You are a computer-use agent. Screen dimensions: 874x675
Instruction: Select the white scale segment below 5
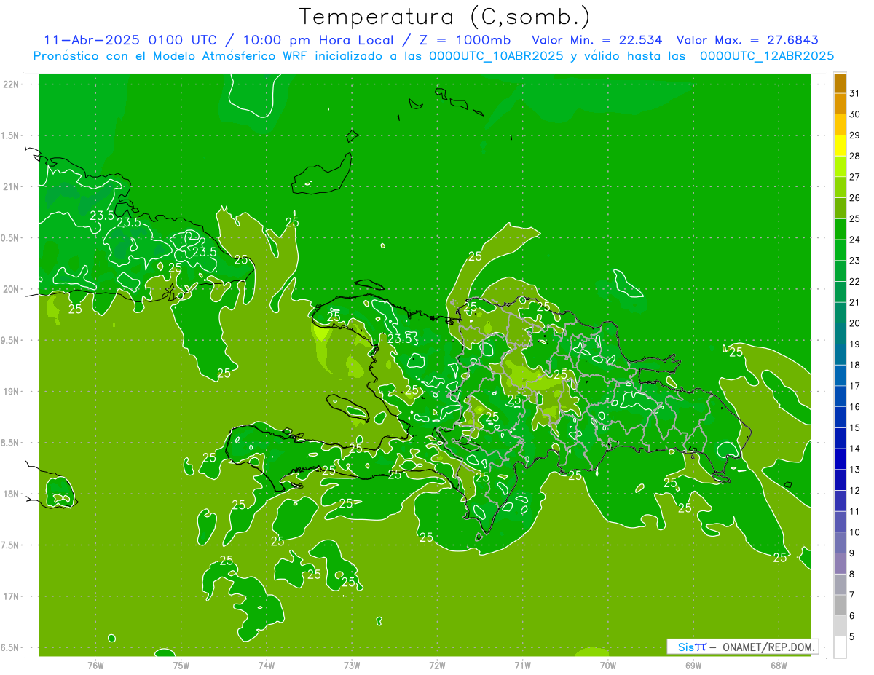click(840, 647)
